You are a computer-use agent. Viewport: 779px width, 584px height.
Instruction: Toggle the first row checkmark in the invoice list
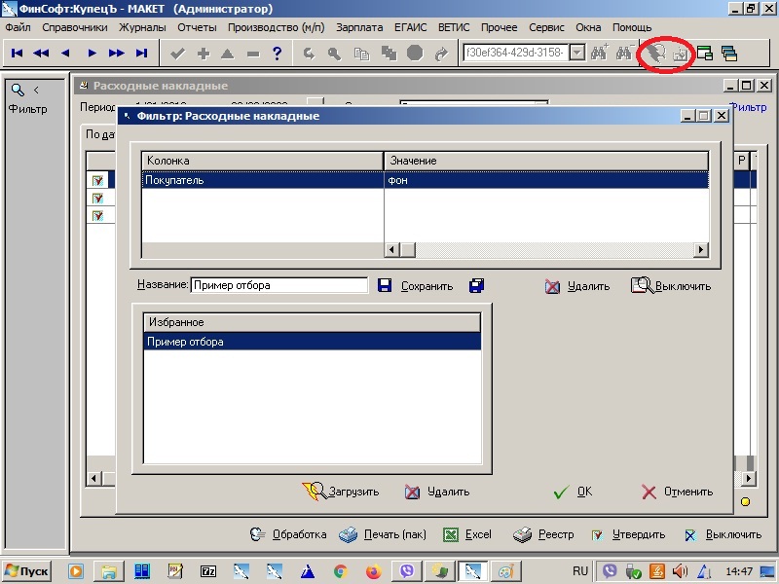(x=98, y=180)
